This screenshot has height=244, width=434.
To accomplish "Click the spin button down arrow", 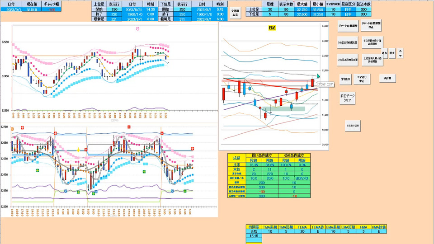I will point(400,56).
